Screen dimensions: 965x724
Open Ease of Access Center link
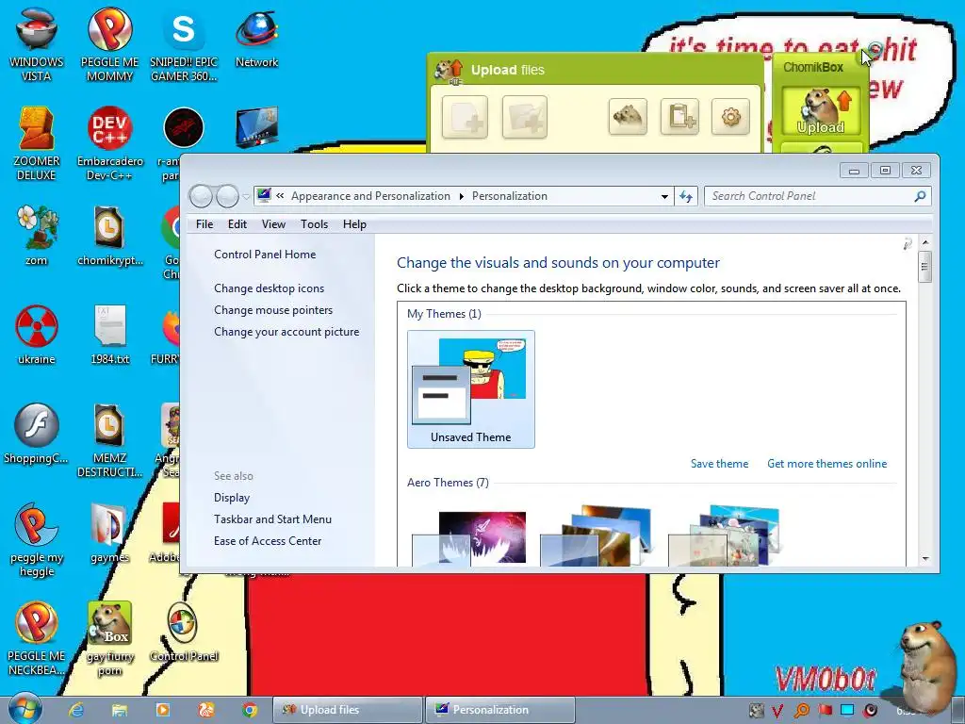tap(267, 540)
